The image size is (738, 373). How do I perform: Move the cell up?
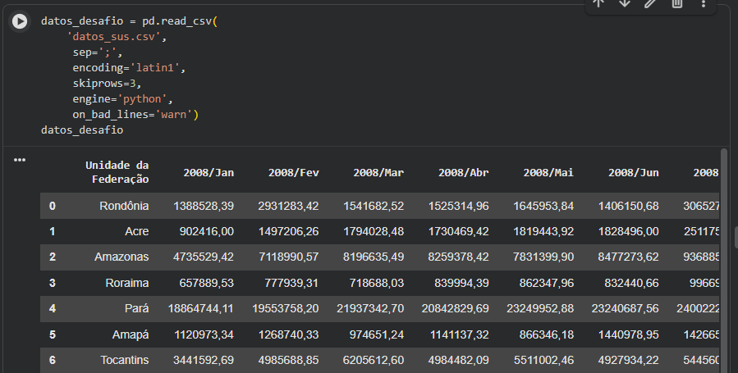(x=598, y=3)
